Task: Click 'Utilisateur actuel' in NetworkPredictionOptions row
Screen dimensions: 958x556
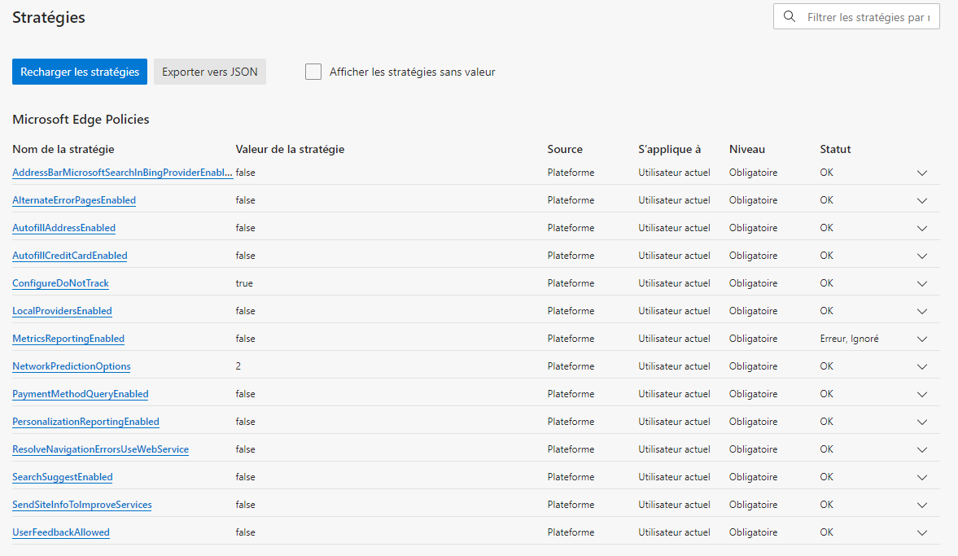Action: click(x=675, y=366)
